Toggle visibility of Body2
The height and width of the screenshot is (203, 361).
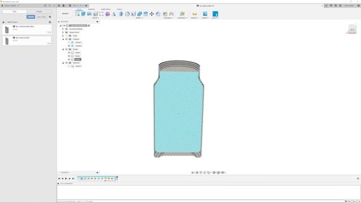point(69,56)
